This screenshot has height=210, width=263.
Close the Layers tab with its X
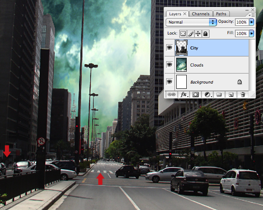coord(185,14)
